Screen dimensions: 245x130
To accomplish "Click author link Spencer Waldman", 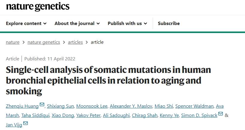I will [x=194, y=106].
